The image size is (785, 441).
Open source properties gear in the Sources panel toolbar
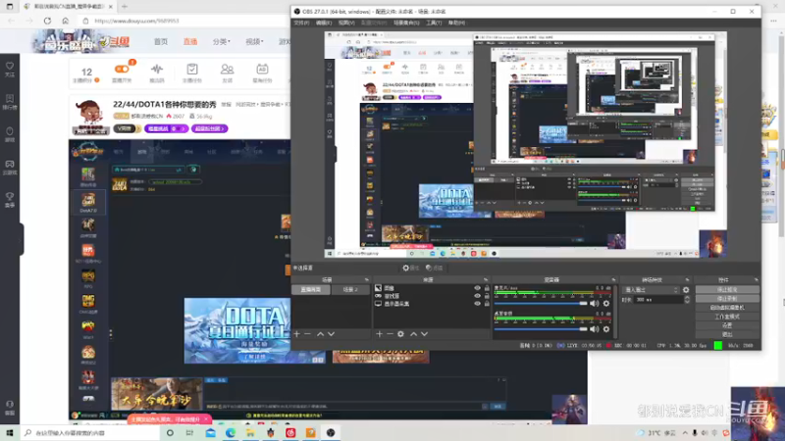(x=400, y=334)
